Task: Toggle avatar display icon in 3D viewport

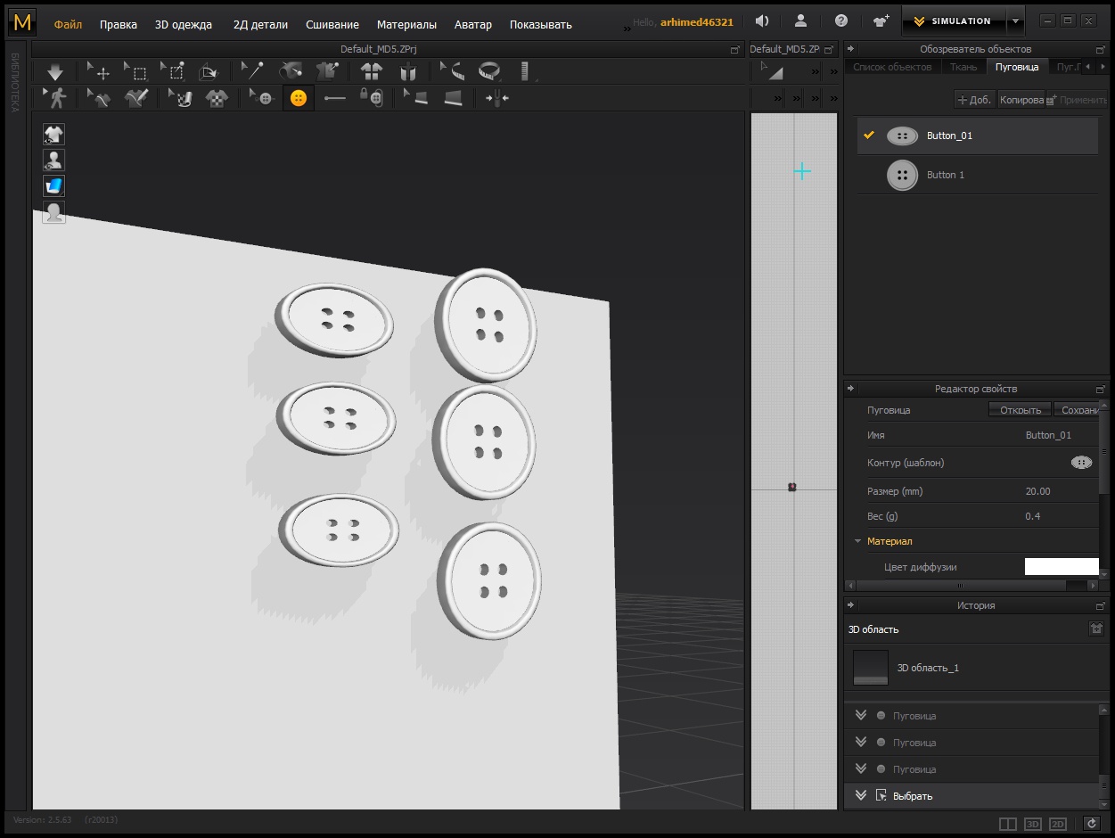Action: [x=54, y=160]
